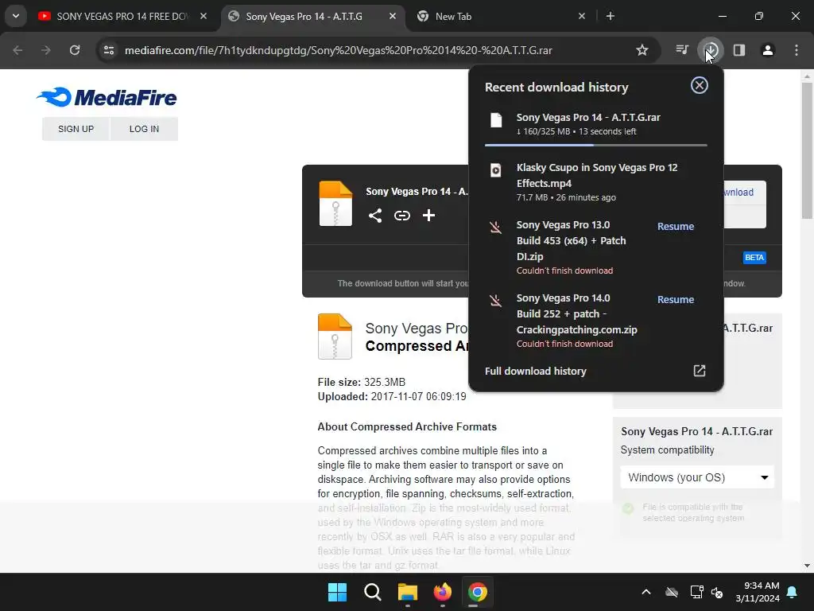Click failed download icon for Vegas Pro 14.0
This screenshot has width=814, height=611.
click(496, 301)
